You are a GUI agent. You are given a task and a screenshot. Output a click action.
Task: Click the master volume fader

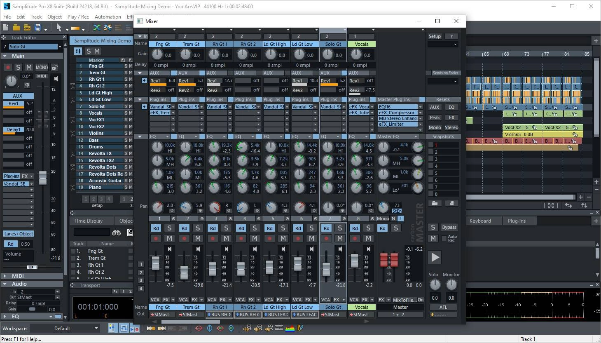click(x=389, y=260)
